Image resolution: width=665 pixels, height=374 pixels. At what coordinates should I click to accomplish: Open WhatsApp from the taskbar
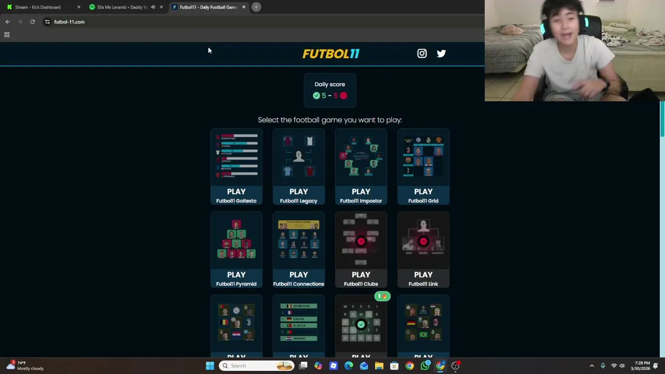425,366
